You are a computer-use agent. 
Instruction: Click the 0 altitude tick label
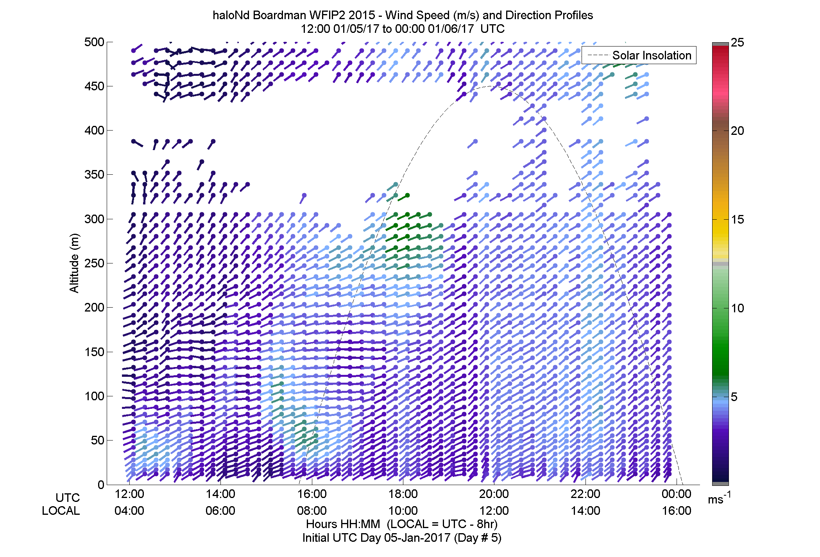(101, 485)
